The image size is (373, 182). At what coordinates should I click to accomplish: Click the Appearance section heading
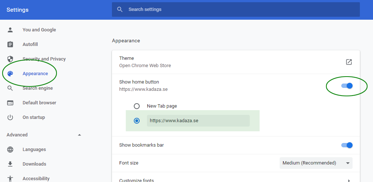point(126,41)
